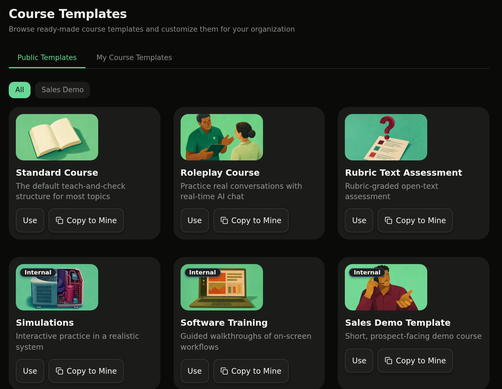The image size is (502, 389).
Task: Open the Roleplay Course conversation thumbnail
Action: pyautogui.click(x=222, y=137)
